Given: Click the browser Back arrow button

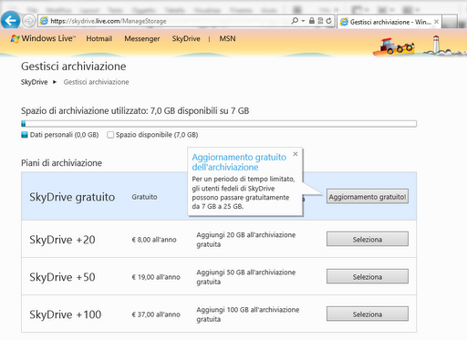Looking at the screenshot, I should coord(10,21).
